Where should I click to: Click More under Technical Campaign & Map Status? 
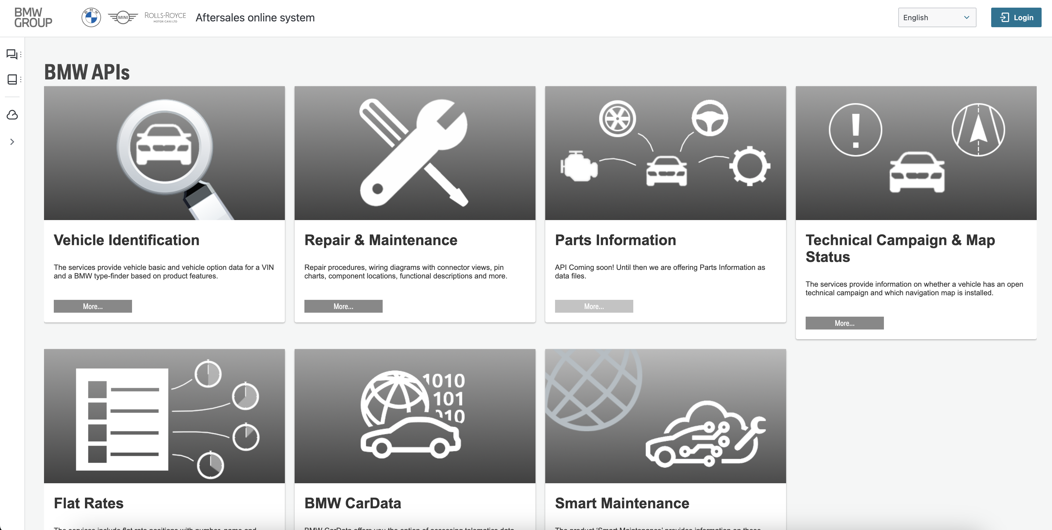click(x=844, y=323)
